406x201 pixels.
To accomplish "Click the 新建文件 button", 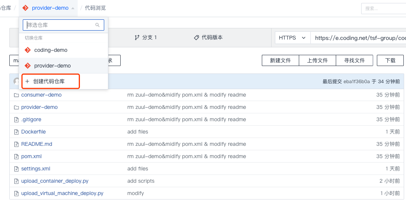I will click(280, 60).
